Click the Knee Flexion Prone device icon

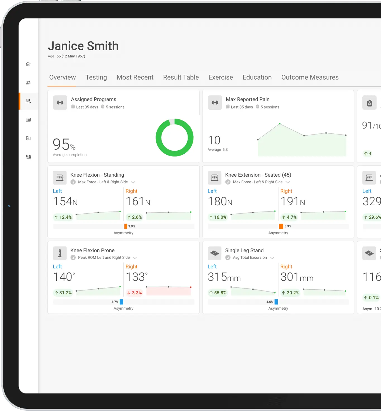pyautogui.click(x=60, y=253)
